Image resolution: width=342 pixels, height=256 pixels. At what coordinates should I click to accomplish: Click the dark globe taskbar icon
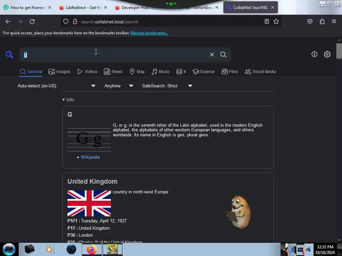[71, 249]
